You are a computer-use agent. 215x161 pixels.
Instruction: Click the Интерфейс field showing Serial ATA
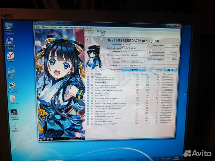(x=134, y=52)
